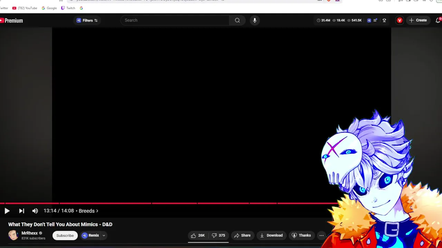Viewport: 442px width, 248px height.
Task: Subscribe to MrHexx
Action: (65, 236)
